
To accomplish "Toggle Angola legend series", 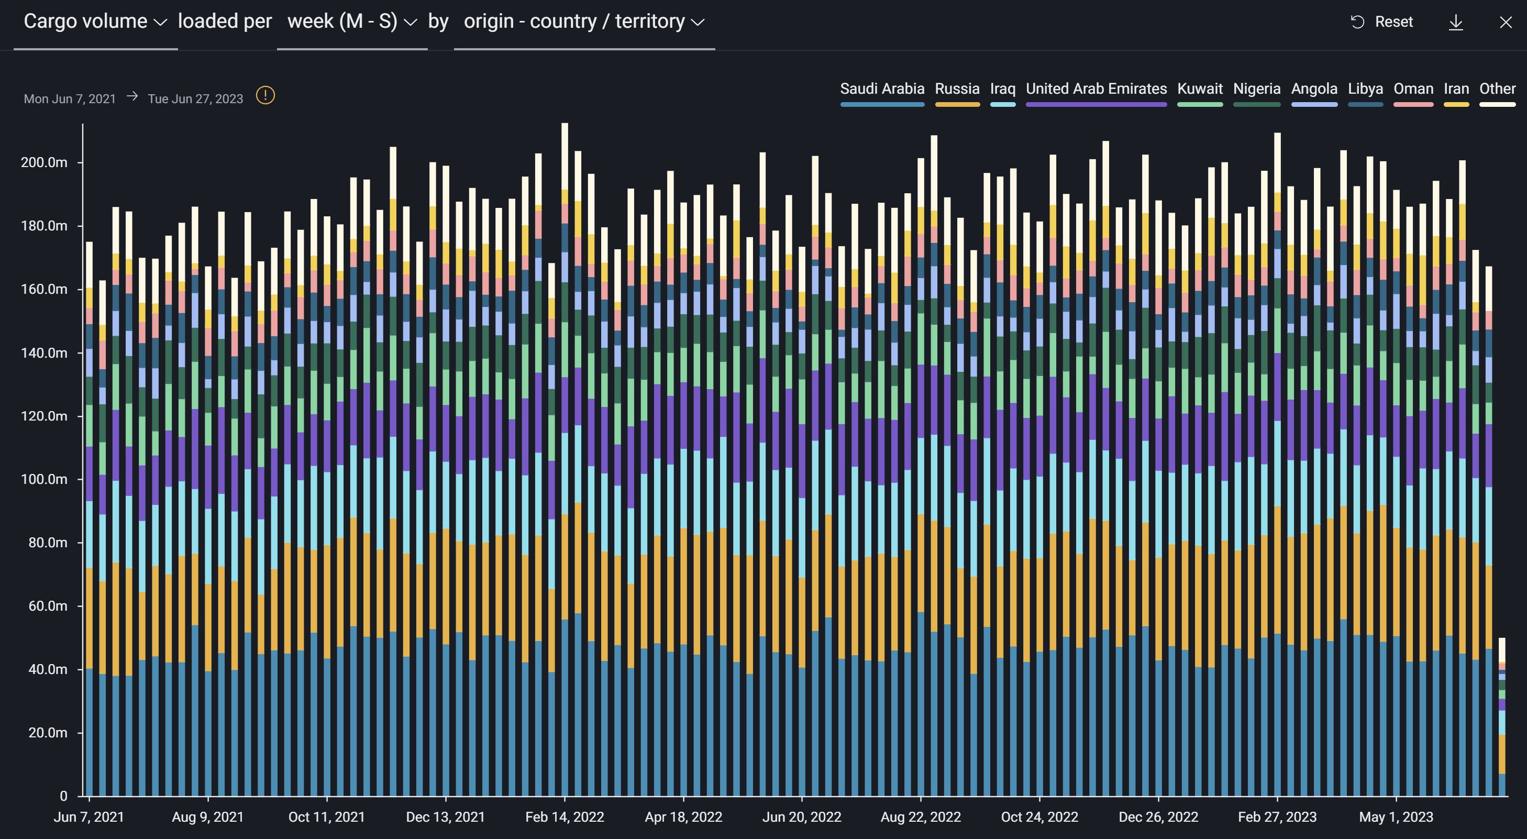I will 1314,93.
